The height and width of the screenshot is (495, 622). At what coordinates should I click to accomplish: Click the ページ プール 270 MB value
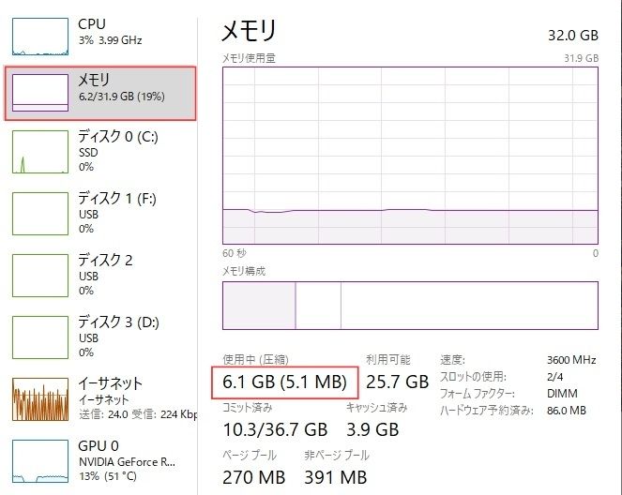click(255, 478)
